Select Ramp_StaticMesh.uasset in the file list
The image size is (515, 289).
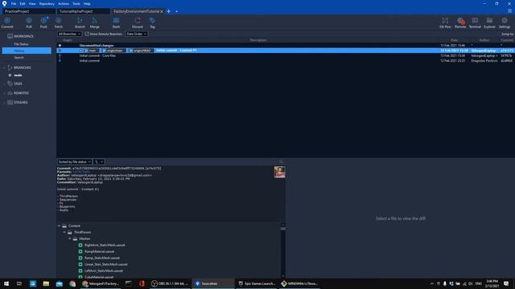click(102, 258)
